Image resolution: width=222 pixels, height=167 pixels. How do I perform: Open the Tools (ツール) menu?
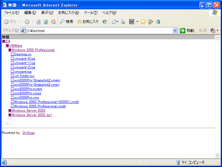click(x=91, y=13)
